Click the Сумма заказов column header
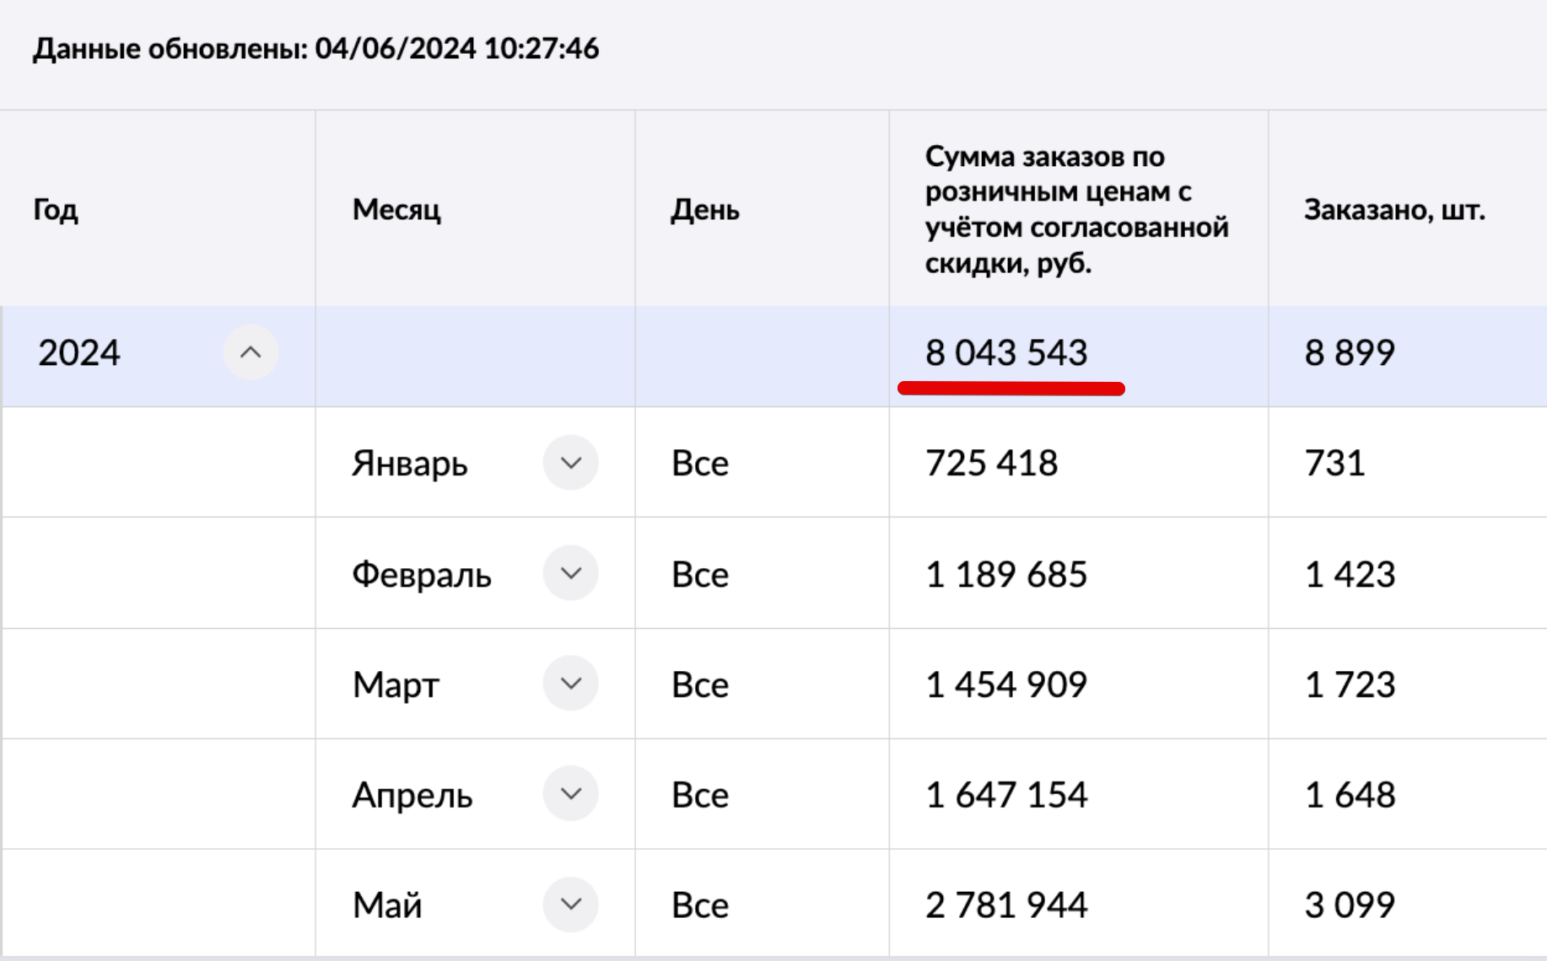1547x961 pixels. coord(1075,209)
